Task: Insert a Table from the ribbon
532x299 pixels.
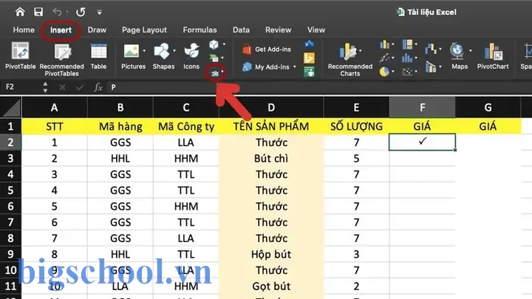Action: [x=98, y=56]
